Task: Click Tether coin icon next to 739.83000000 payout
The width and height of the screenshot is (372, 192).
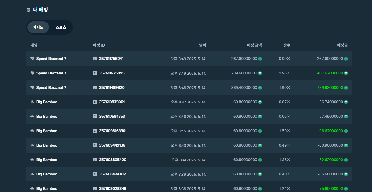Action: [346, 87]
